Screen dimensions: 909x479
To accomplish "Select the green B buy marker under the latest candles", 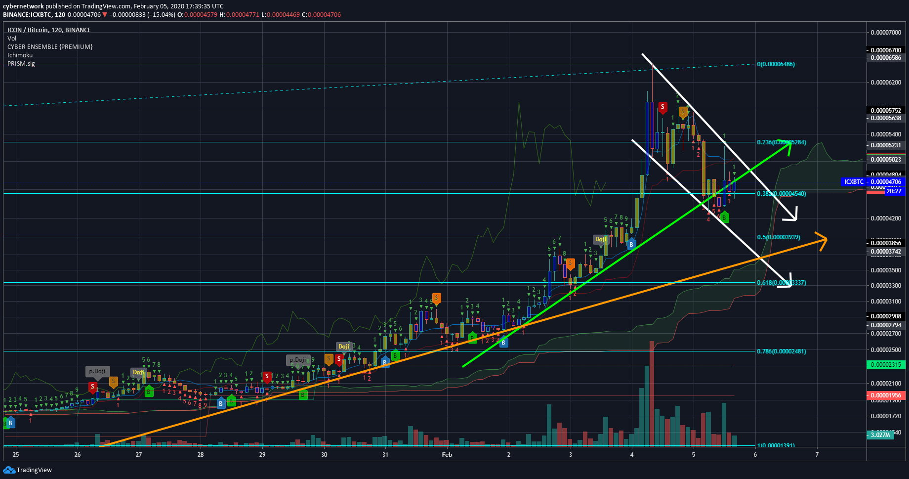I will coord(724,217).
